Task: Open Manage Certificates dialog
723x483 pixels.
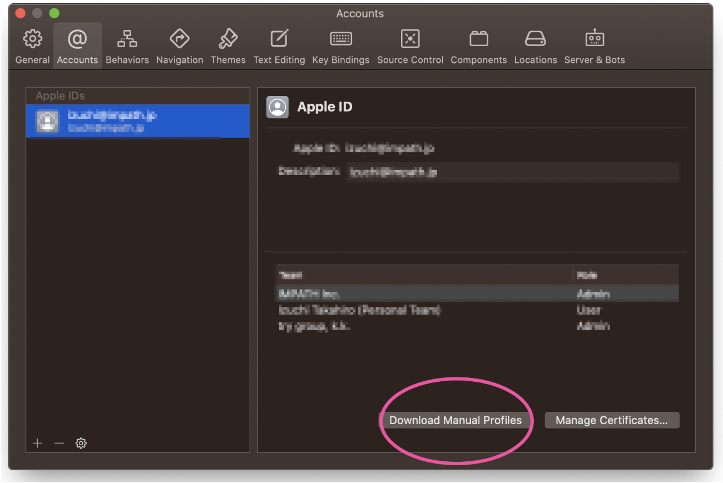Action: click(x=612, y=420)
